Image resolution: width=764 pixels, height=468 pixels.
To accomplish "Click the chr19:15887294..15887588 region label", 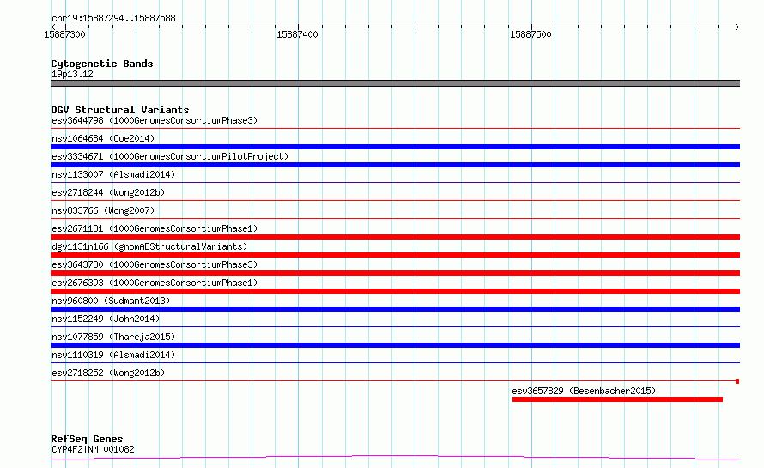I will click(113, 19).
